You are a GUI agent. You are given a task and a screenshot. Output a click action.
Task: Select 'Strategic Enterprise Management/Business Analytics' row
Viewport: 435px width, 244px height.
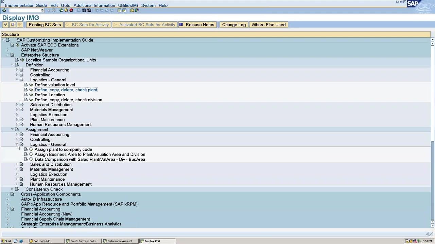(x=71, y=224)
